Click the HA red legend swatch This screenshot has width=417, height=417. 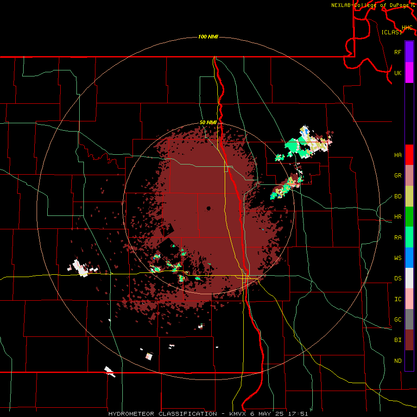click(409, 155)
